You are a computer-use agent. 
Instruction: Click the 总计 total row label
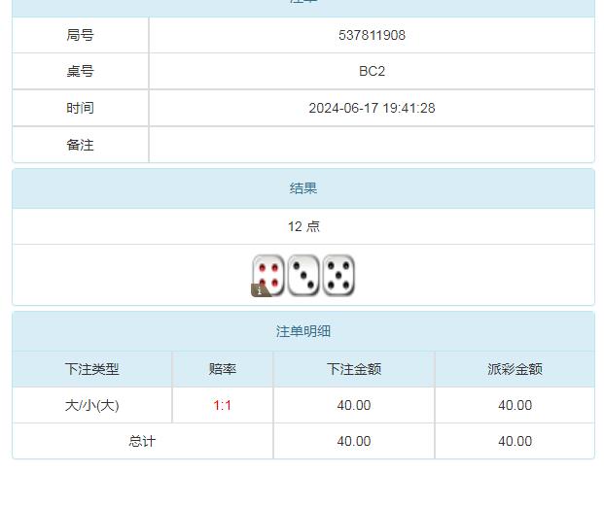coord(142,441)
